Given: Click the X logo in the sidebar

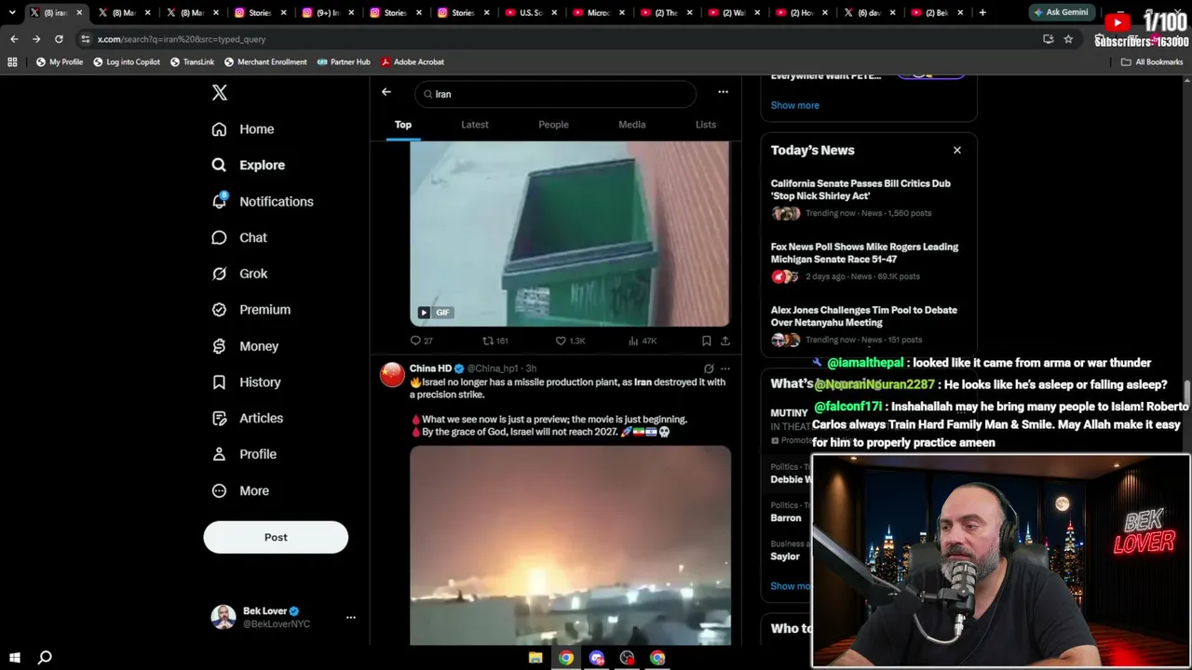Looking at the screenshot, I should pos(219,92).
